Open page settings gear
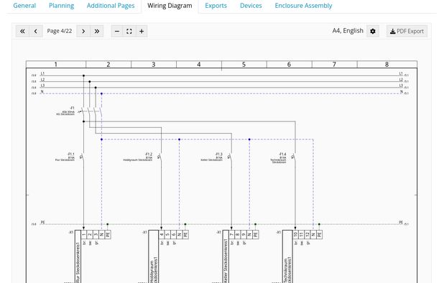 point(373,31)
